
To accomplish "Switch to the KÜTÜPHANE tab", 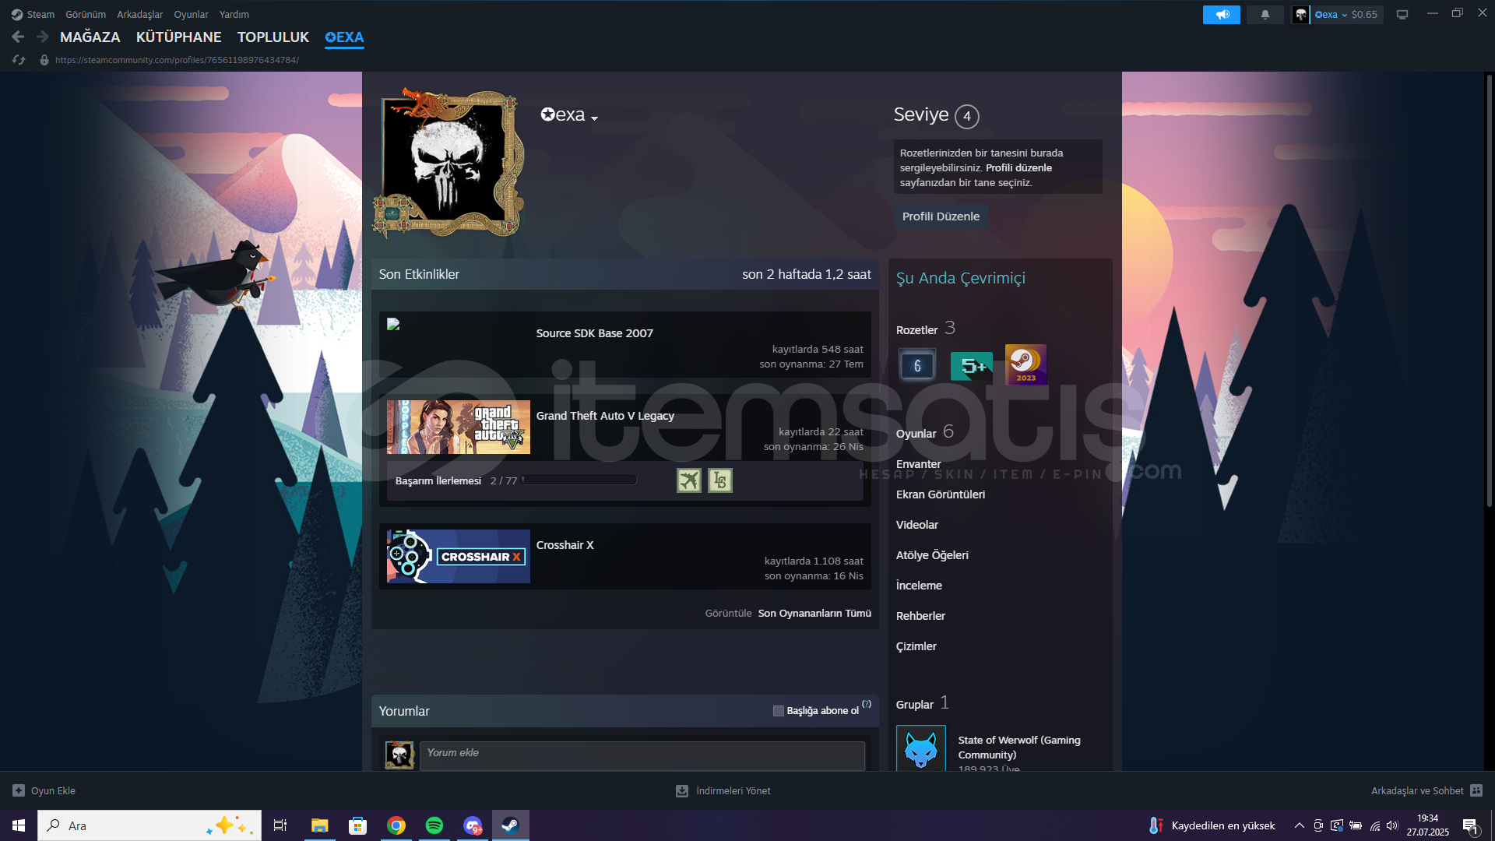I will [x=179, y=37].
